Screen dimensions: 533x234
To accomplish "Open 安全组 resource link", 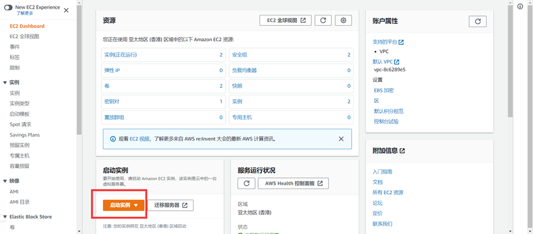I will tap(240, 55).
